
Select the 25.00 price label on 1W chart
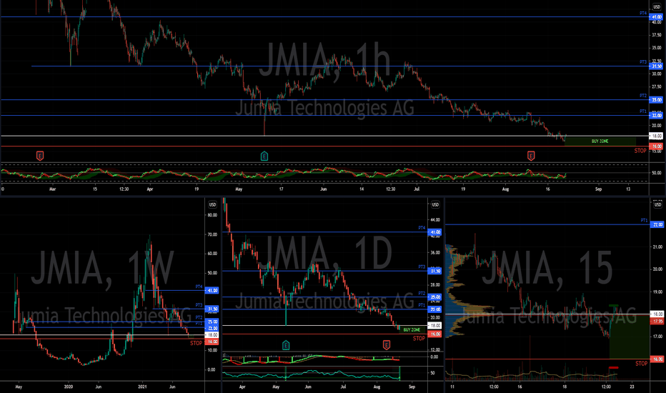pyautogui.click(x=212, y=322)
